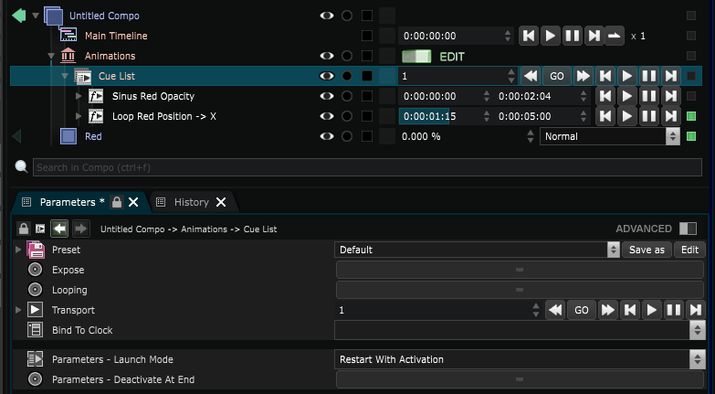The image size is (715, 394).
Task: Open the Preset Default dropdown
Action: (x=477, y=250)
